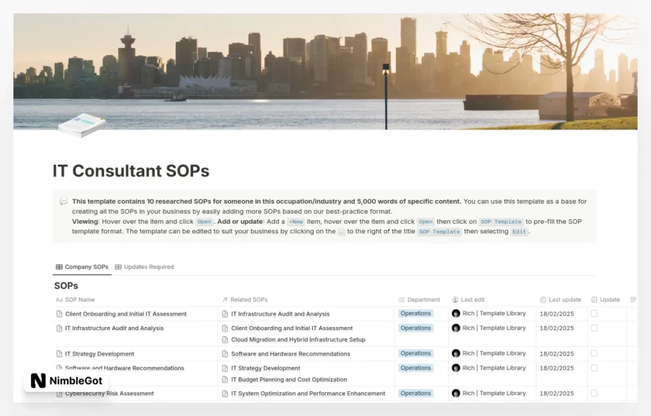Check the Update checkbox for Cybersecurity Risk Assessment

coord(593,393)
